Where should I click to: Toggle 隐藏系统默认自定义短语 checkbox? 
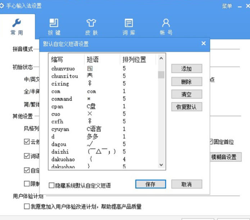(51, 185)
